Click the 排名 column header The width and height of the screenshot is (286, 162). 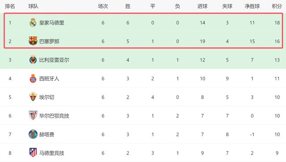pyautogui.click(x=10, y=6)
